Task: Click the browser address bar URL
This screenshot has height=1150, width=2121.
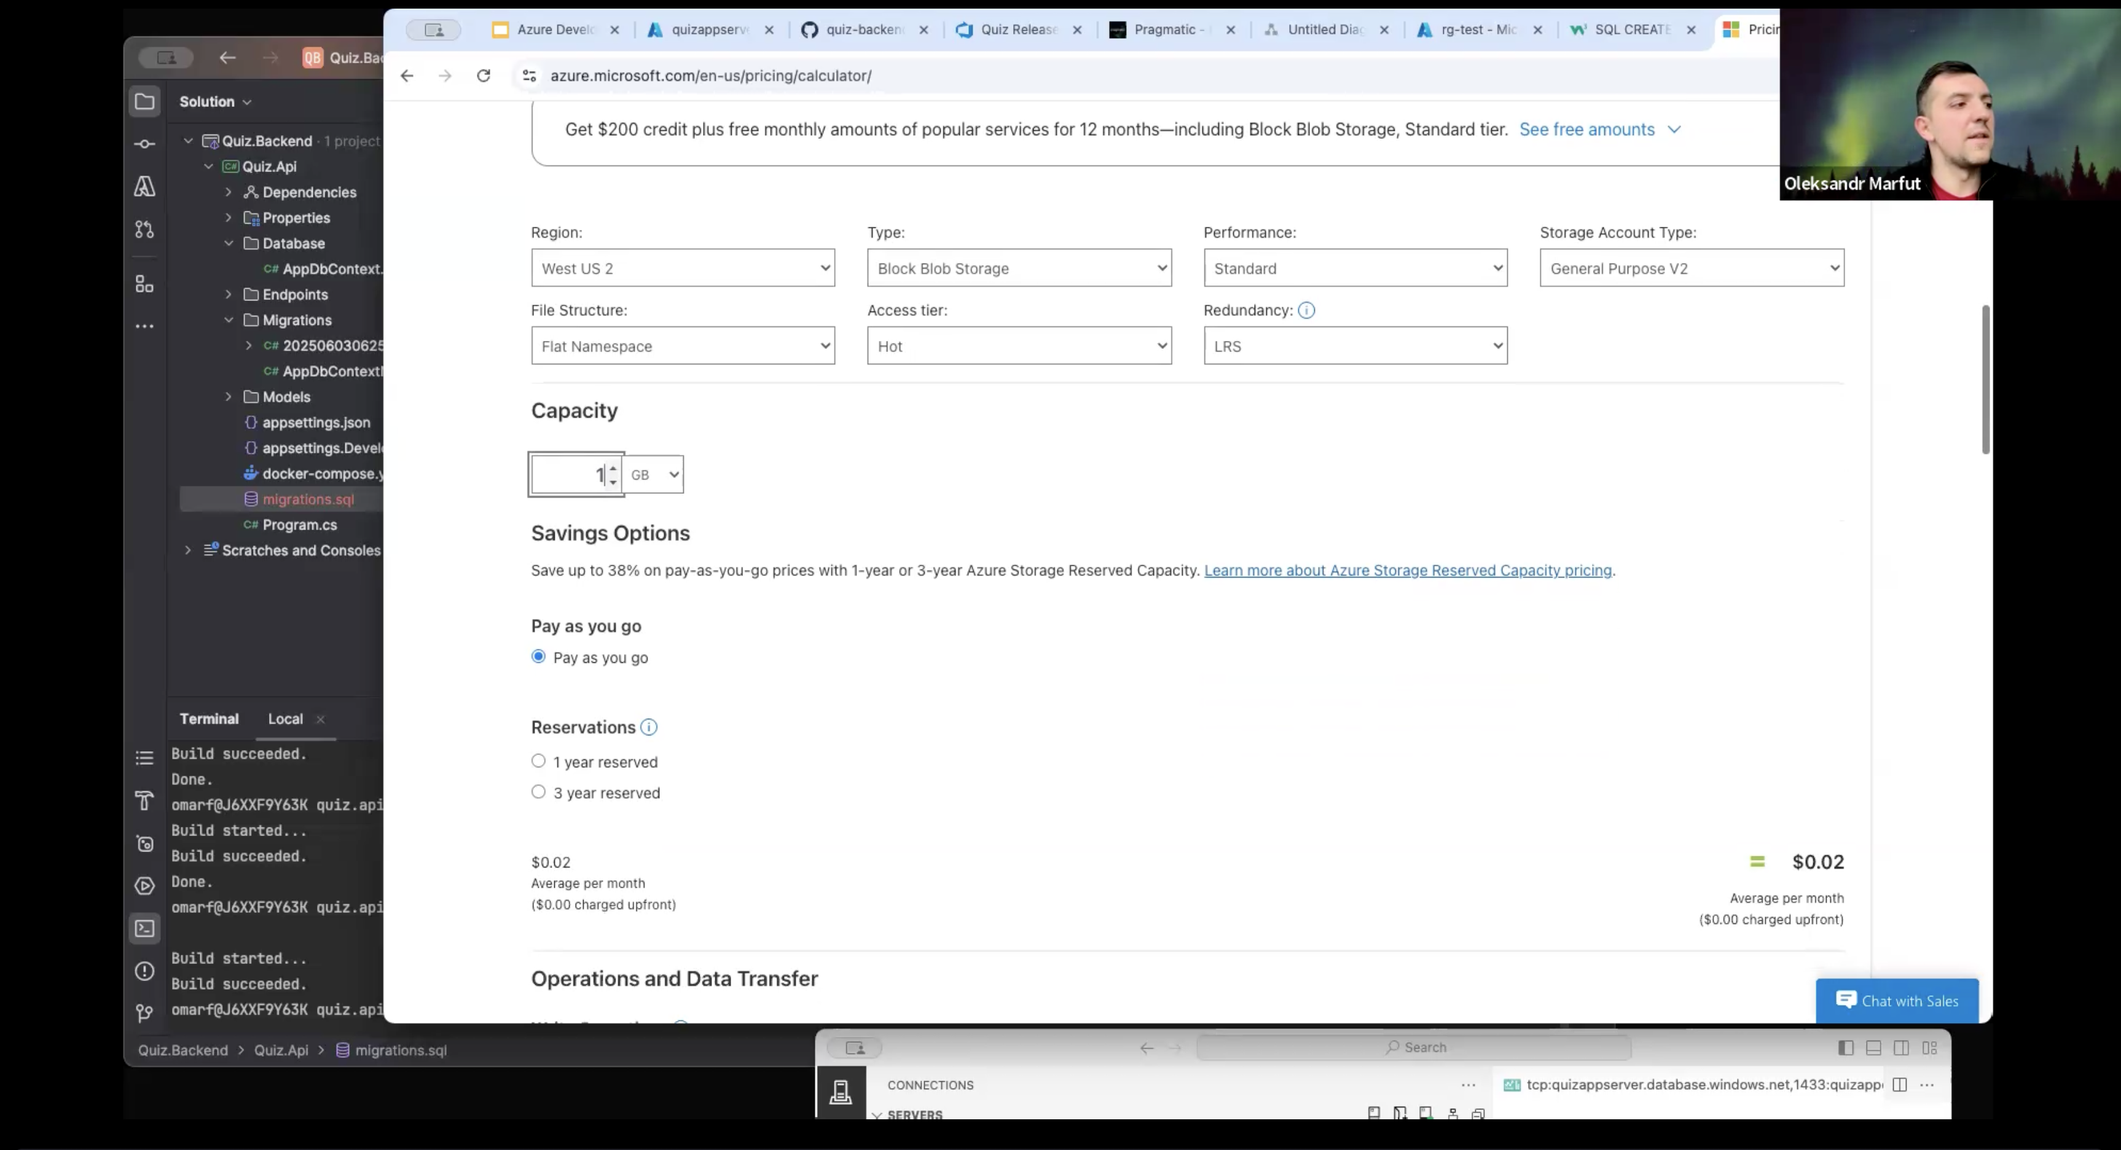Action: [710, 76]
